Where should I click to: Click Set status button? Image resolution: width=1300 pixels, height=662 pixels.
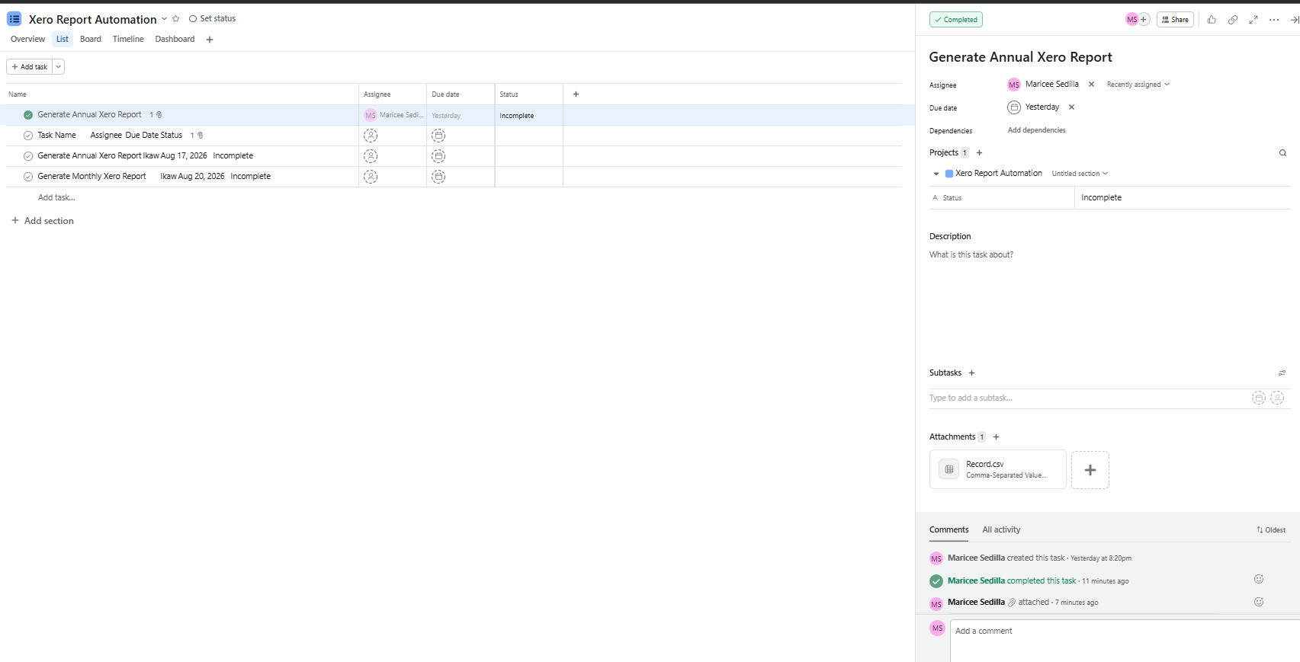(x=212, y=19)
